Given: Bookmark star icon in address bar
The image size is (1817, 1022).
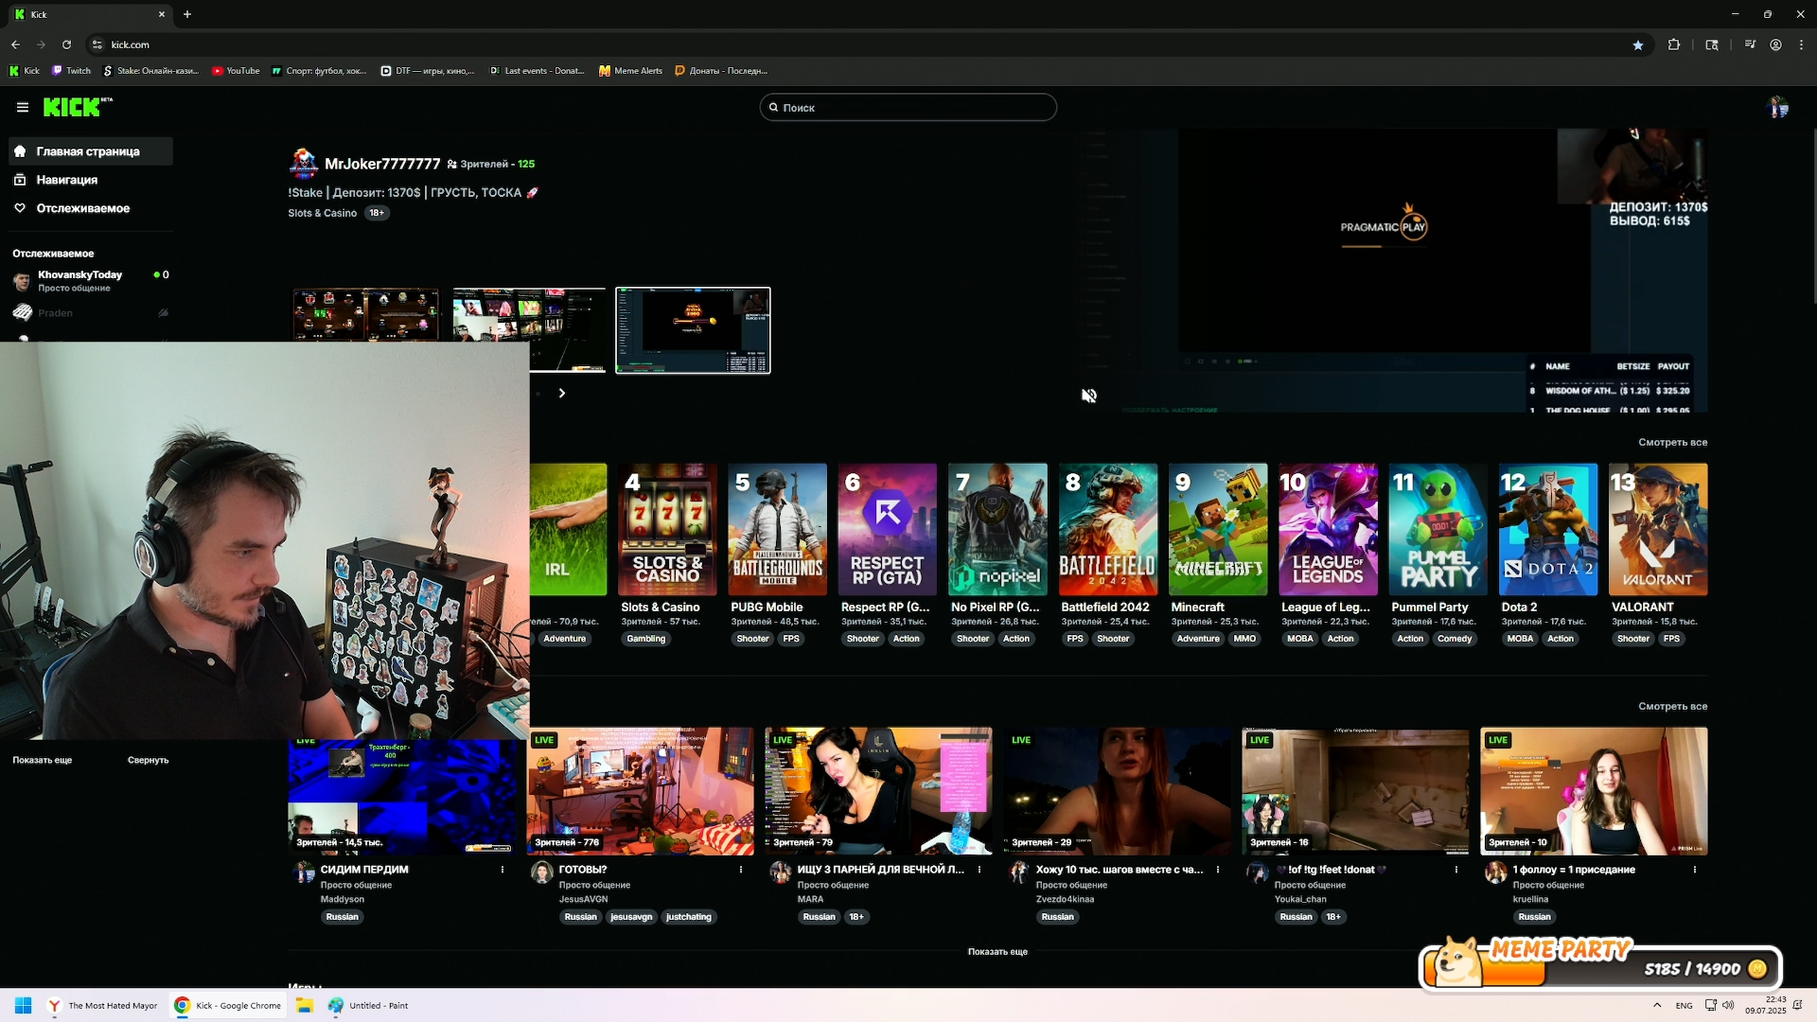Looking at the screenshot, I should point(1638,44).
